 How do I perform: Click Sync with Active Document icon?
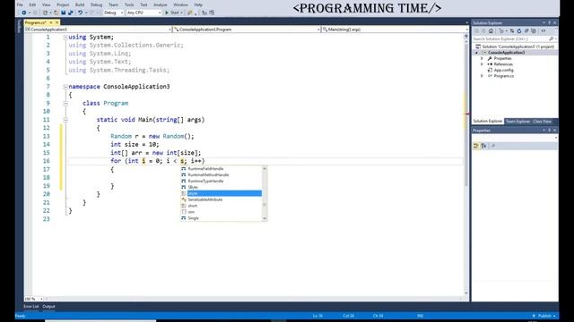click(512, 31)
